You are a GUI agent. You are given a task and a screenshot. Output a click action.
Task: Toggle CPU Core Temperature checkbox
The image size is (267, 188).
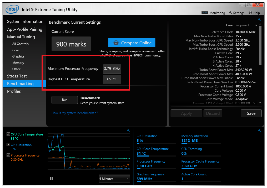(x=8, y=134)
